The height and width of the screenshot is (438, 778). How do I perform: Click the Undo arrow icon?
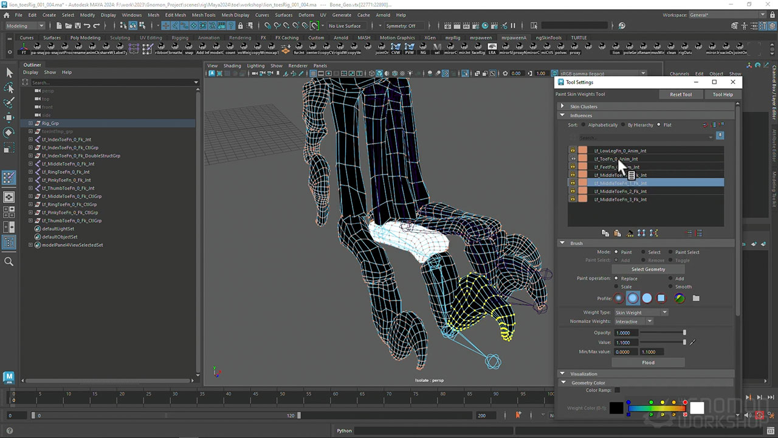87,26
